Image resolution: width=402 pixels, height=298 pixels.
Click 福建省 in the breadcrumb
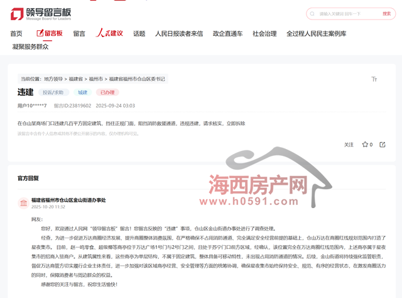coord(76,79)
